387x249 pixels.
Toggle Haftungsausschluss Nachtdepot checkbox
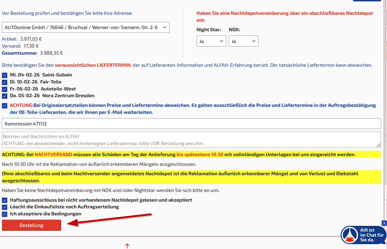pyautogui.click(x=5, y=200)
